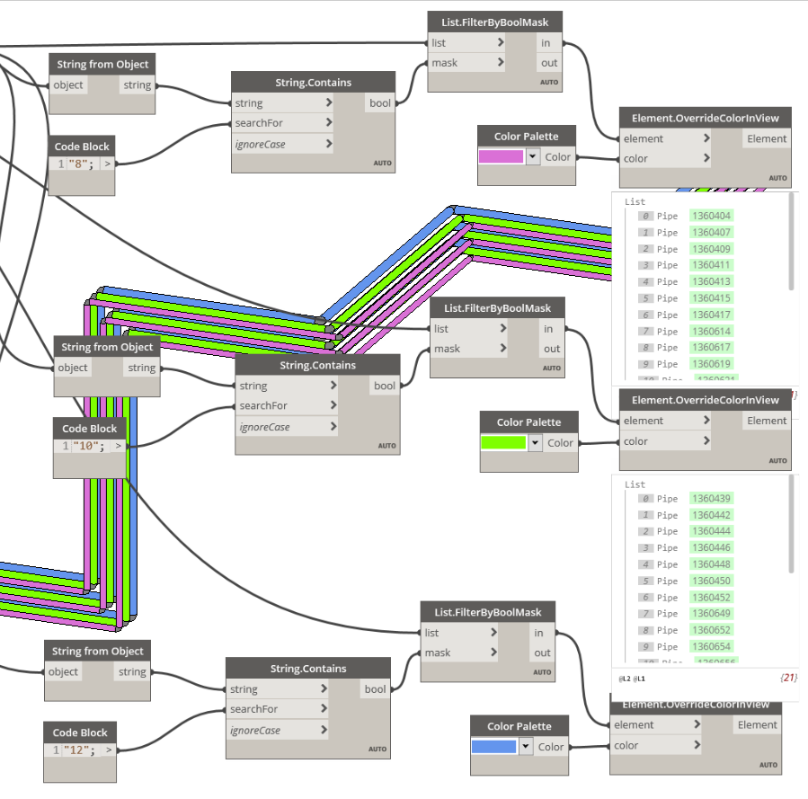Click the output arrow of Code Block "8"

tap(107, 164)
